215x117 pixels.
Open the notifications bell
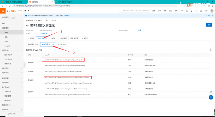click(191, 11)
